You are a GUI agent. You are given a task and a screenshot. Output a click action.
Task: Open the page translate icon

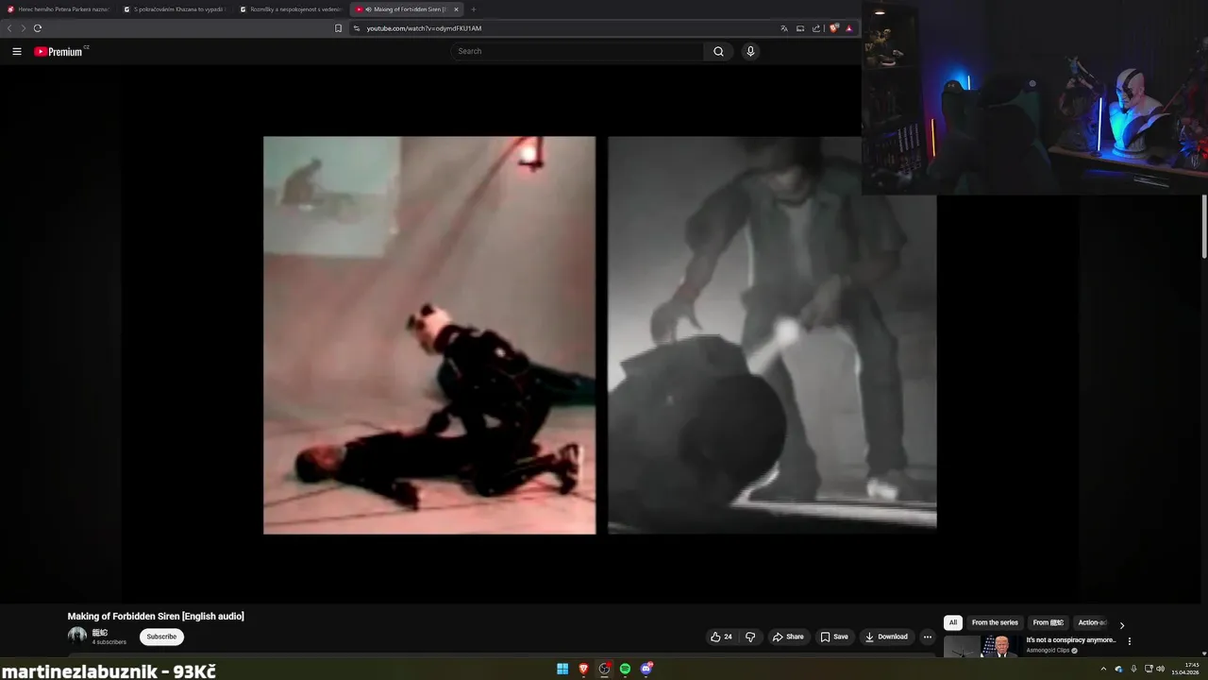[784, 28]
